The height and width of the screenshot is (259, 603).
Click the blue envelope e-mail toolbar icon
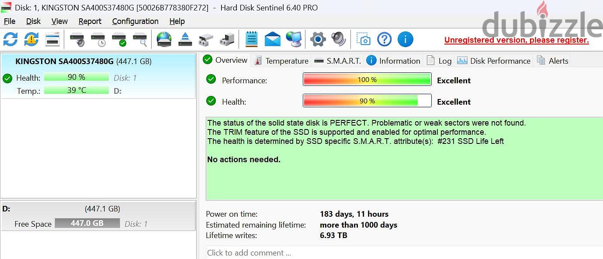coord(273,39)
